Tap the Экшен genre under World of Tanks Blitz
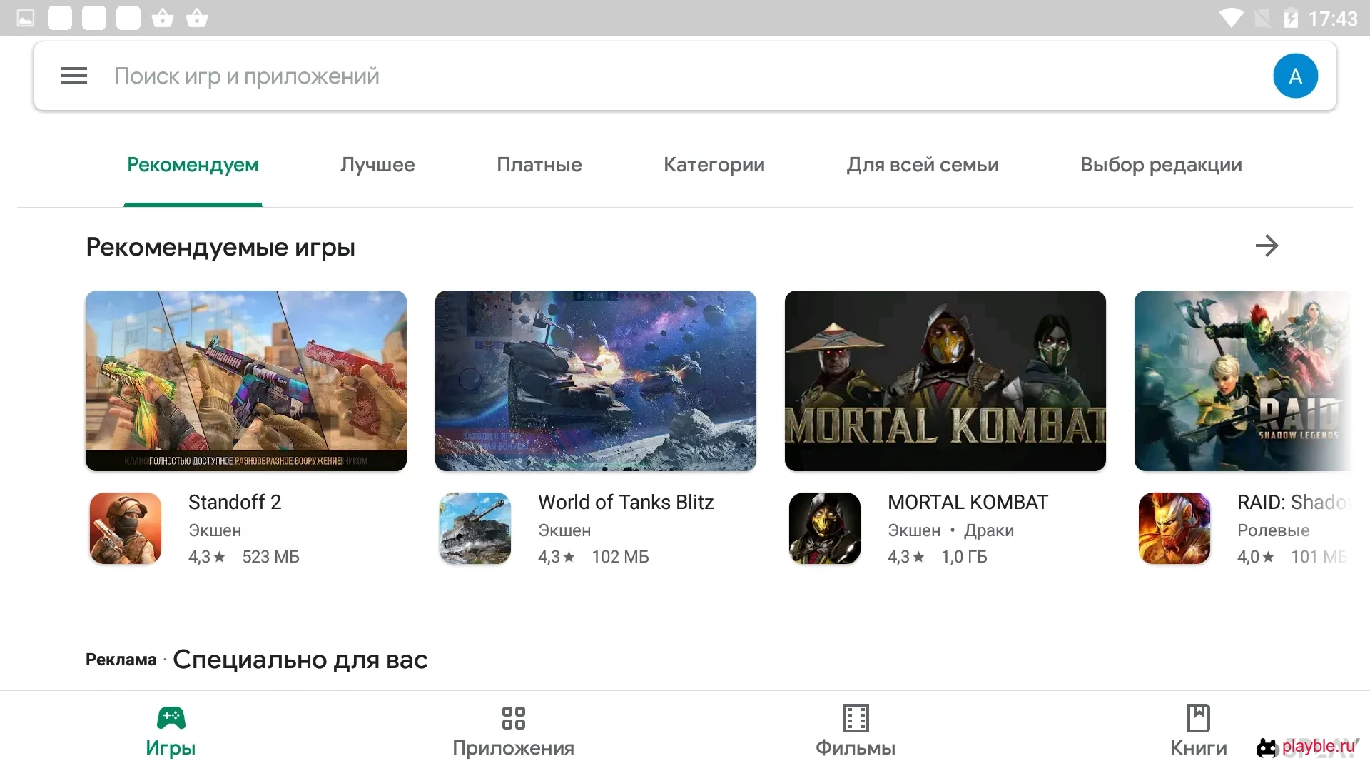 click(564, 530)
